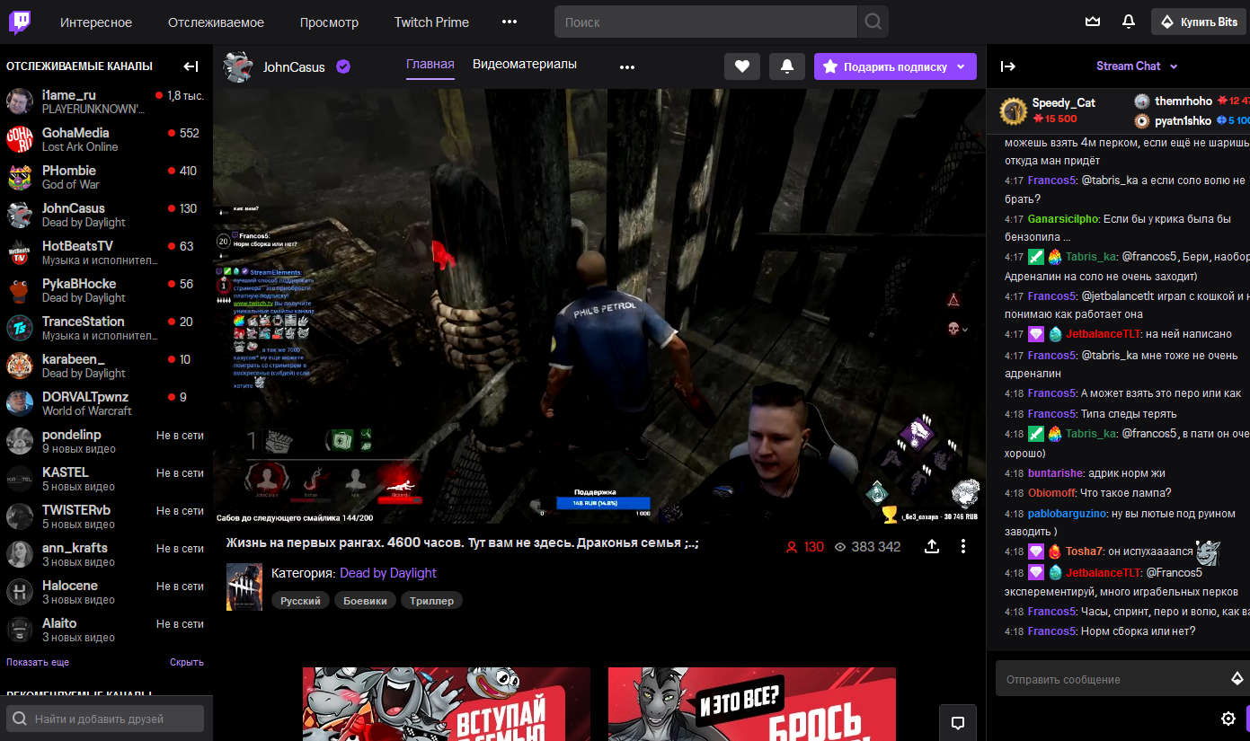Open PykaBHocke channel in sidebar
The width and height of the screenshot is (1250, 741).
point(106,290)
